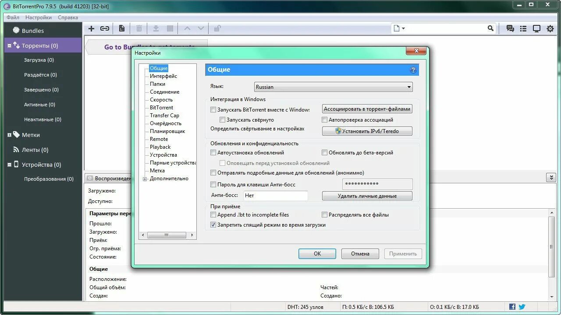The height and width of the screenshot is (315, 561).
Task: Toggle the Обновлять до бета-версий checkbox
Action: tap(325, 153)
